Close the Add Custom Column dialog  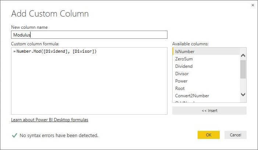pos(252,5)
